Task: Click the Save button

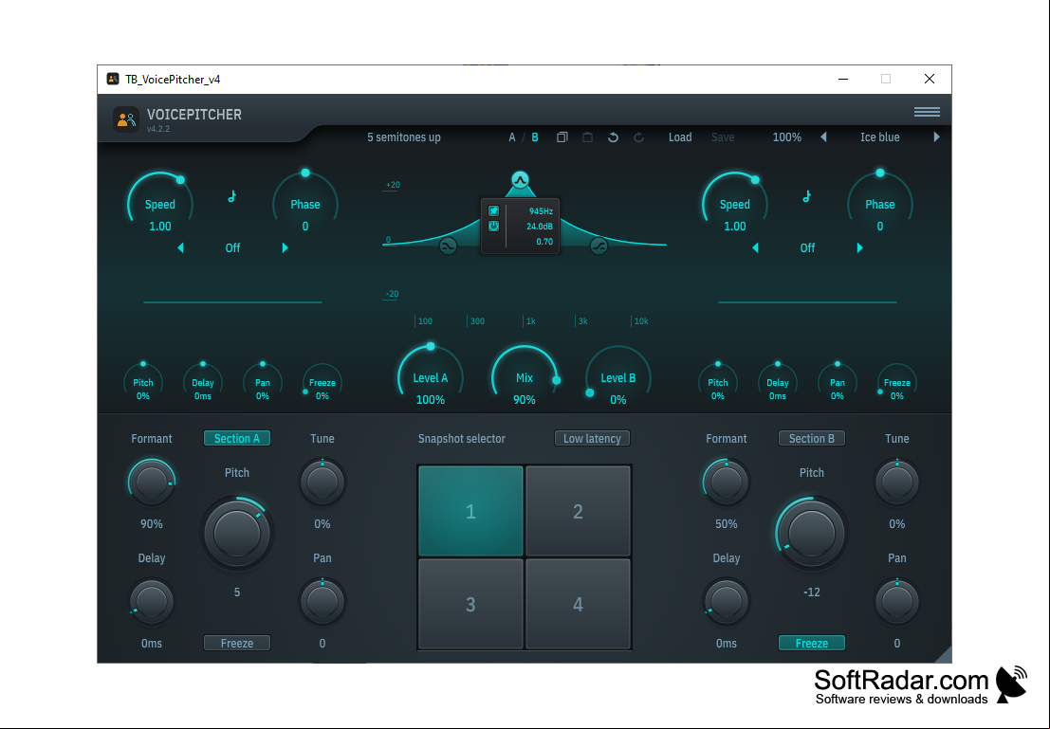Action: [723, 137]
